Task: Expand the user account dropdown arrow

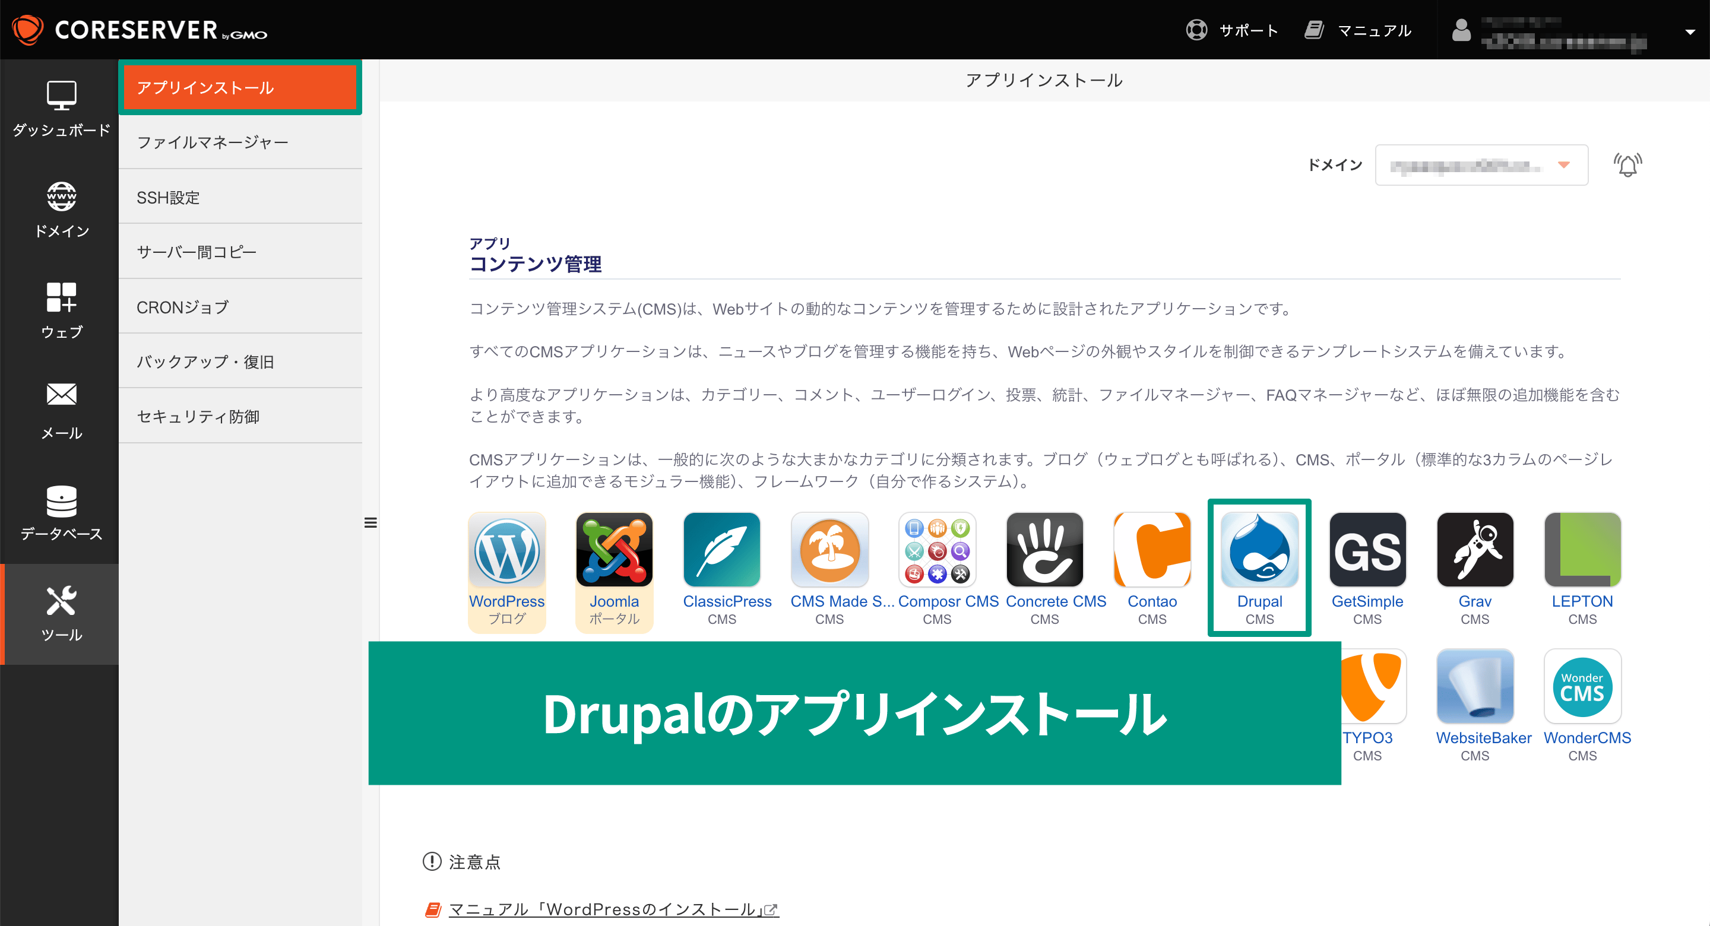Action: pos(1690,32)
